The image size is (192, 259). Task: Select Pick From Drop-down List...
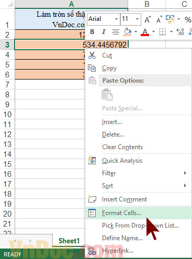pos(138,226)
